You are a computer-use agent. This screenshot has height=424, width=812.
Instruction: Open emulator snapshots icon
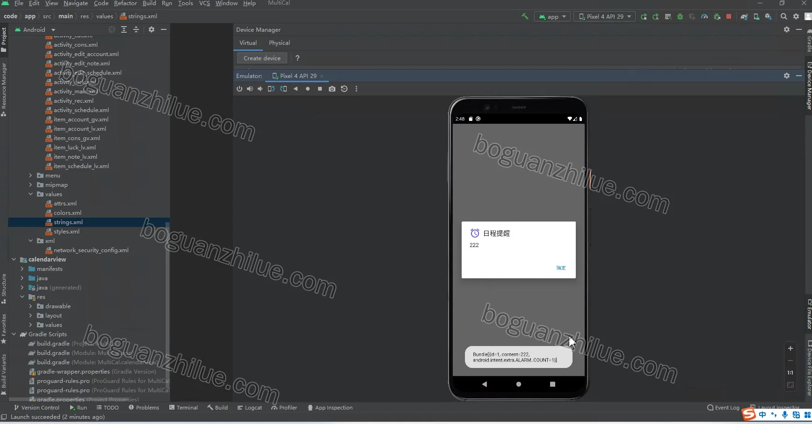[x=344, y=89]
